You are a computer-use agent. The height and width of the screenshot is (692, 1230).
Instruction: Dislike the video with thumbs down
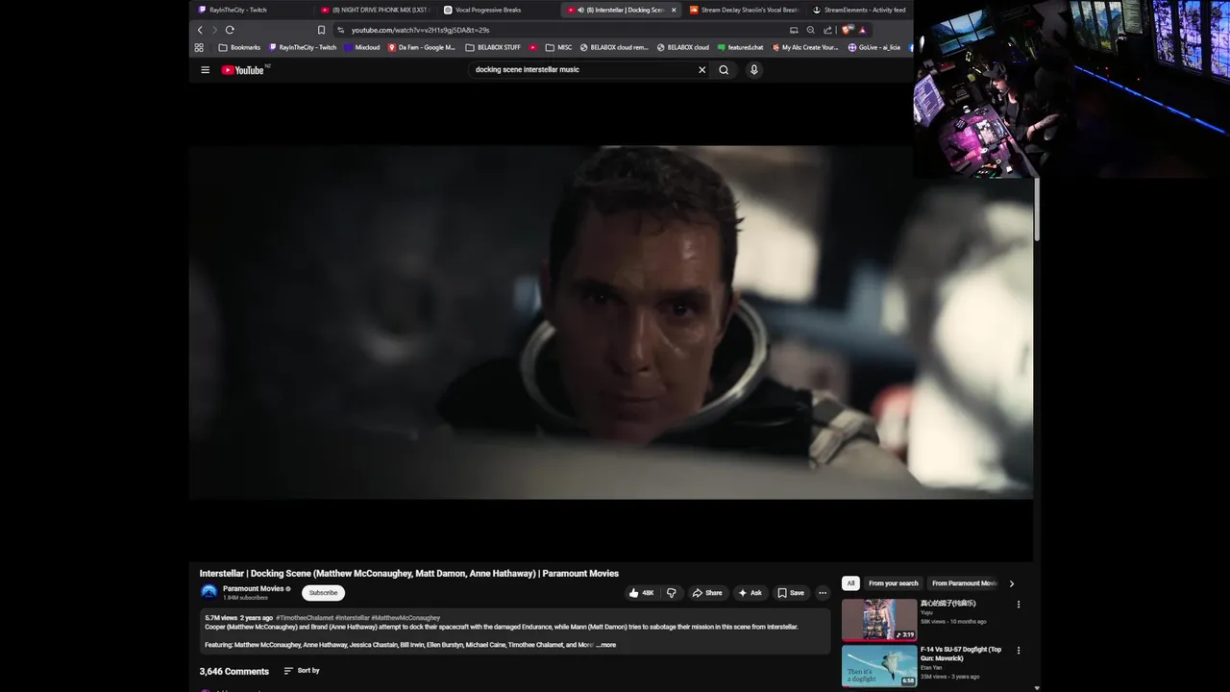[672, 593]
